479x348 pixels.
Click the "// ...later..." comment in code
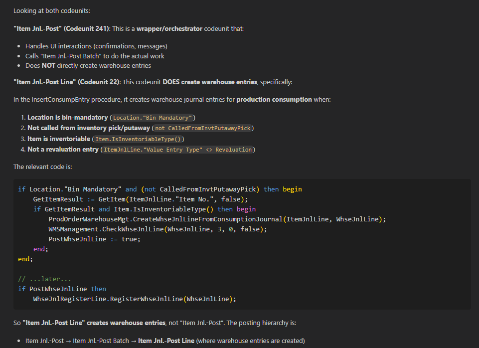point(44,279)
